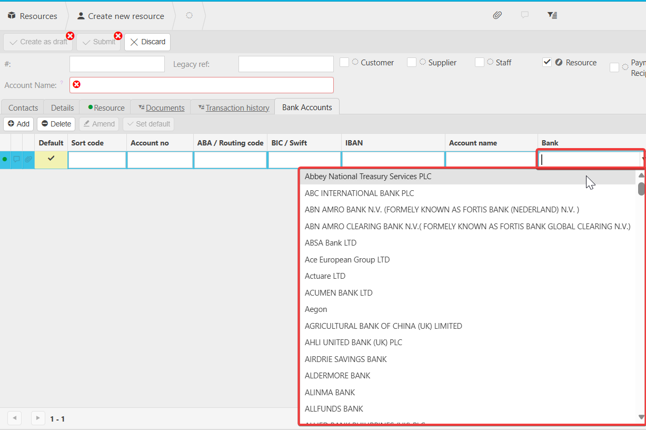Go to the next page arrow

click(x=38, y=418)
